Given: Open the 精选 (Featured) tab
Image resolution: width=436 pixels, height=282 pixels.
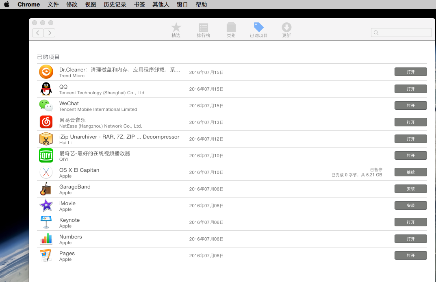Looking at the screenshot, I should (176, 30).
